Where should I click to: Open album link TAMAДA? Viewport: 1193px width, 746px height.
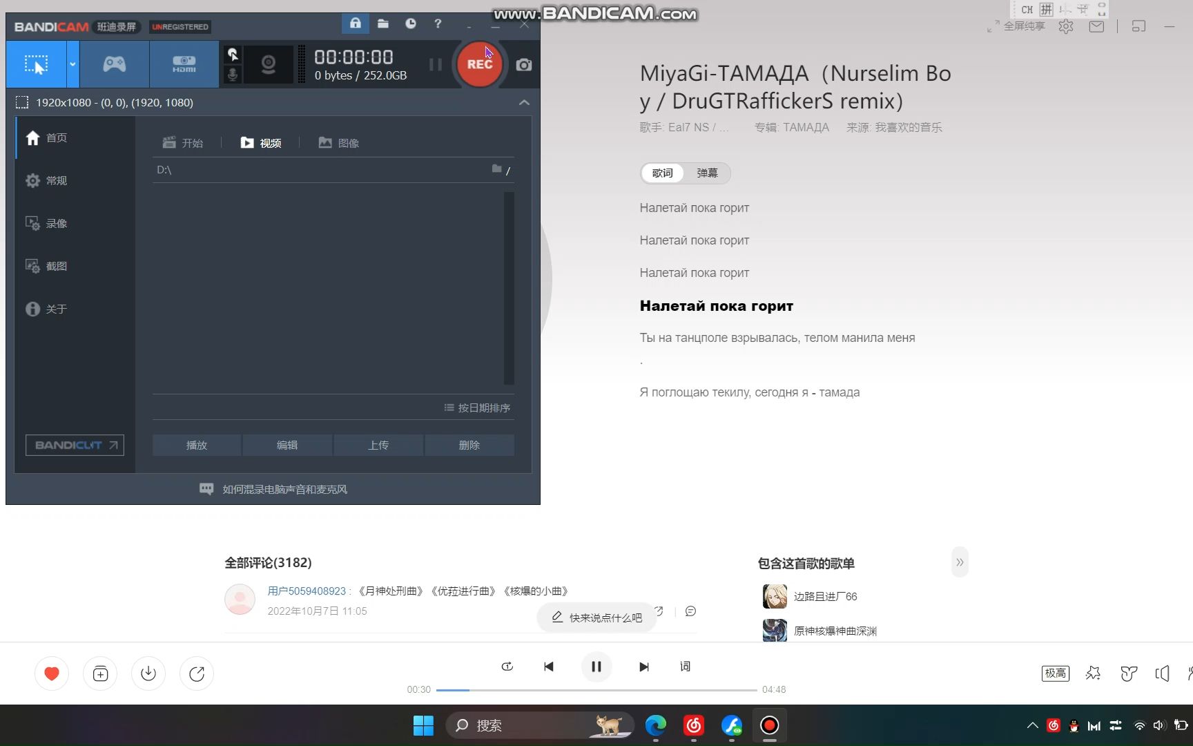coord(806,127)
